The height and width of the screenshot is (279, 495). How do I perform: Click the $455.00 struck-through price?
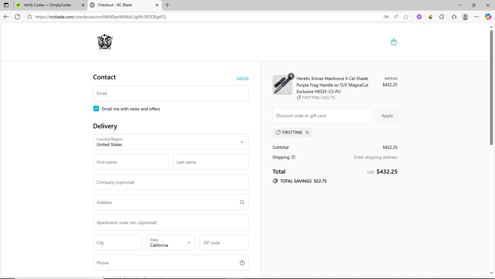391,79
